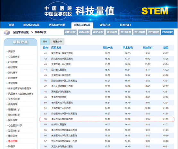This screenshot has width=178, height=149.
Task: Open the 首页 home menu item
Action: [x=11, y=25]
